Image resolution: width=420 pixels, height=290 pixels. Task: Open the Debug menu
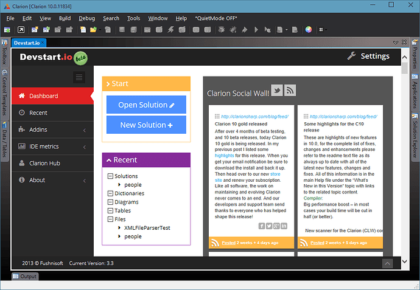(86, 18)
